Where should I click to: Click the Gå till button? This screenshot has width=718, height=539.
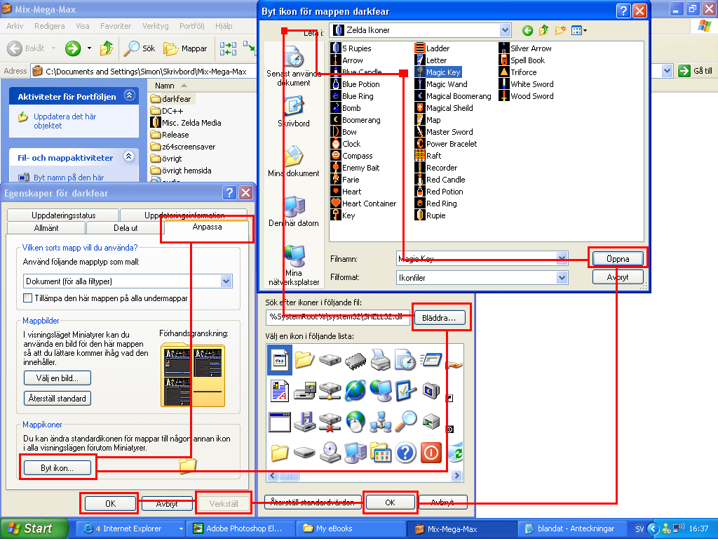tap(696, 71)
